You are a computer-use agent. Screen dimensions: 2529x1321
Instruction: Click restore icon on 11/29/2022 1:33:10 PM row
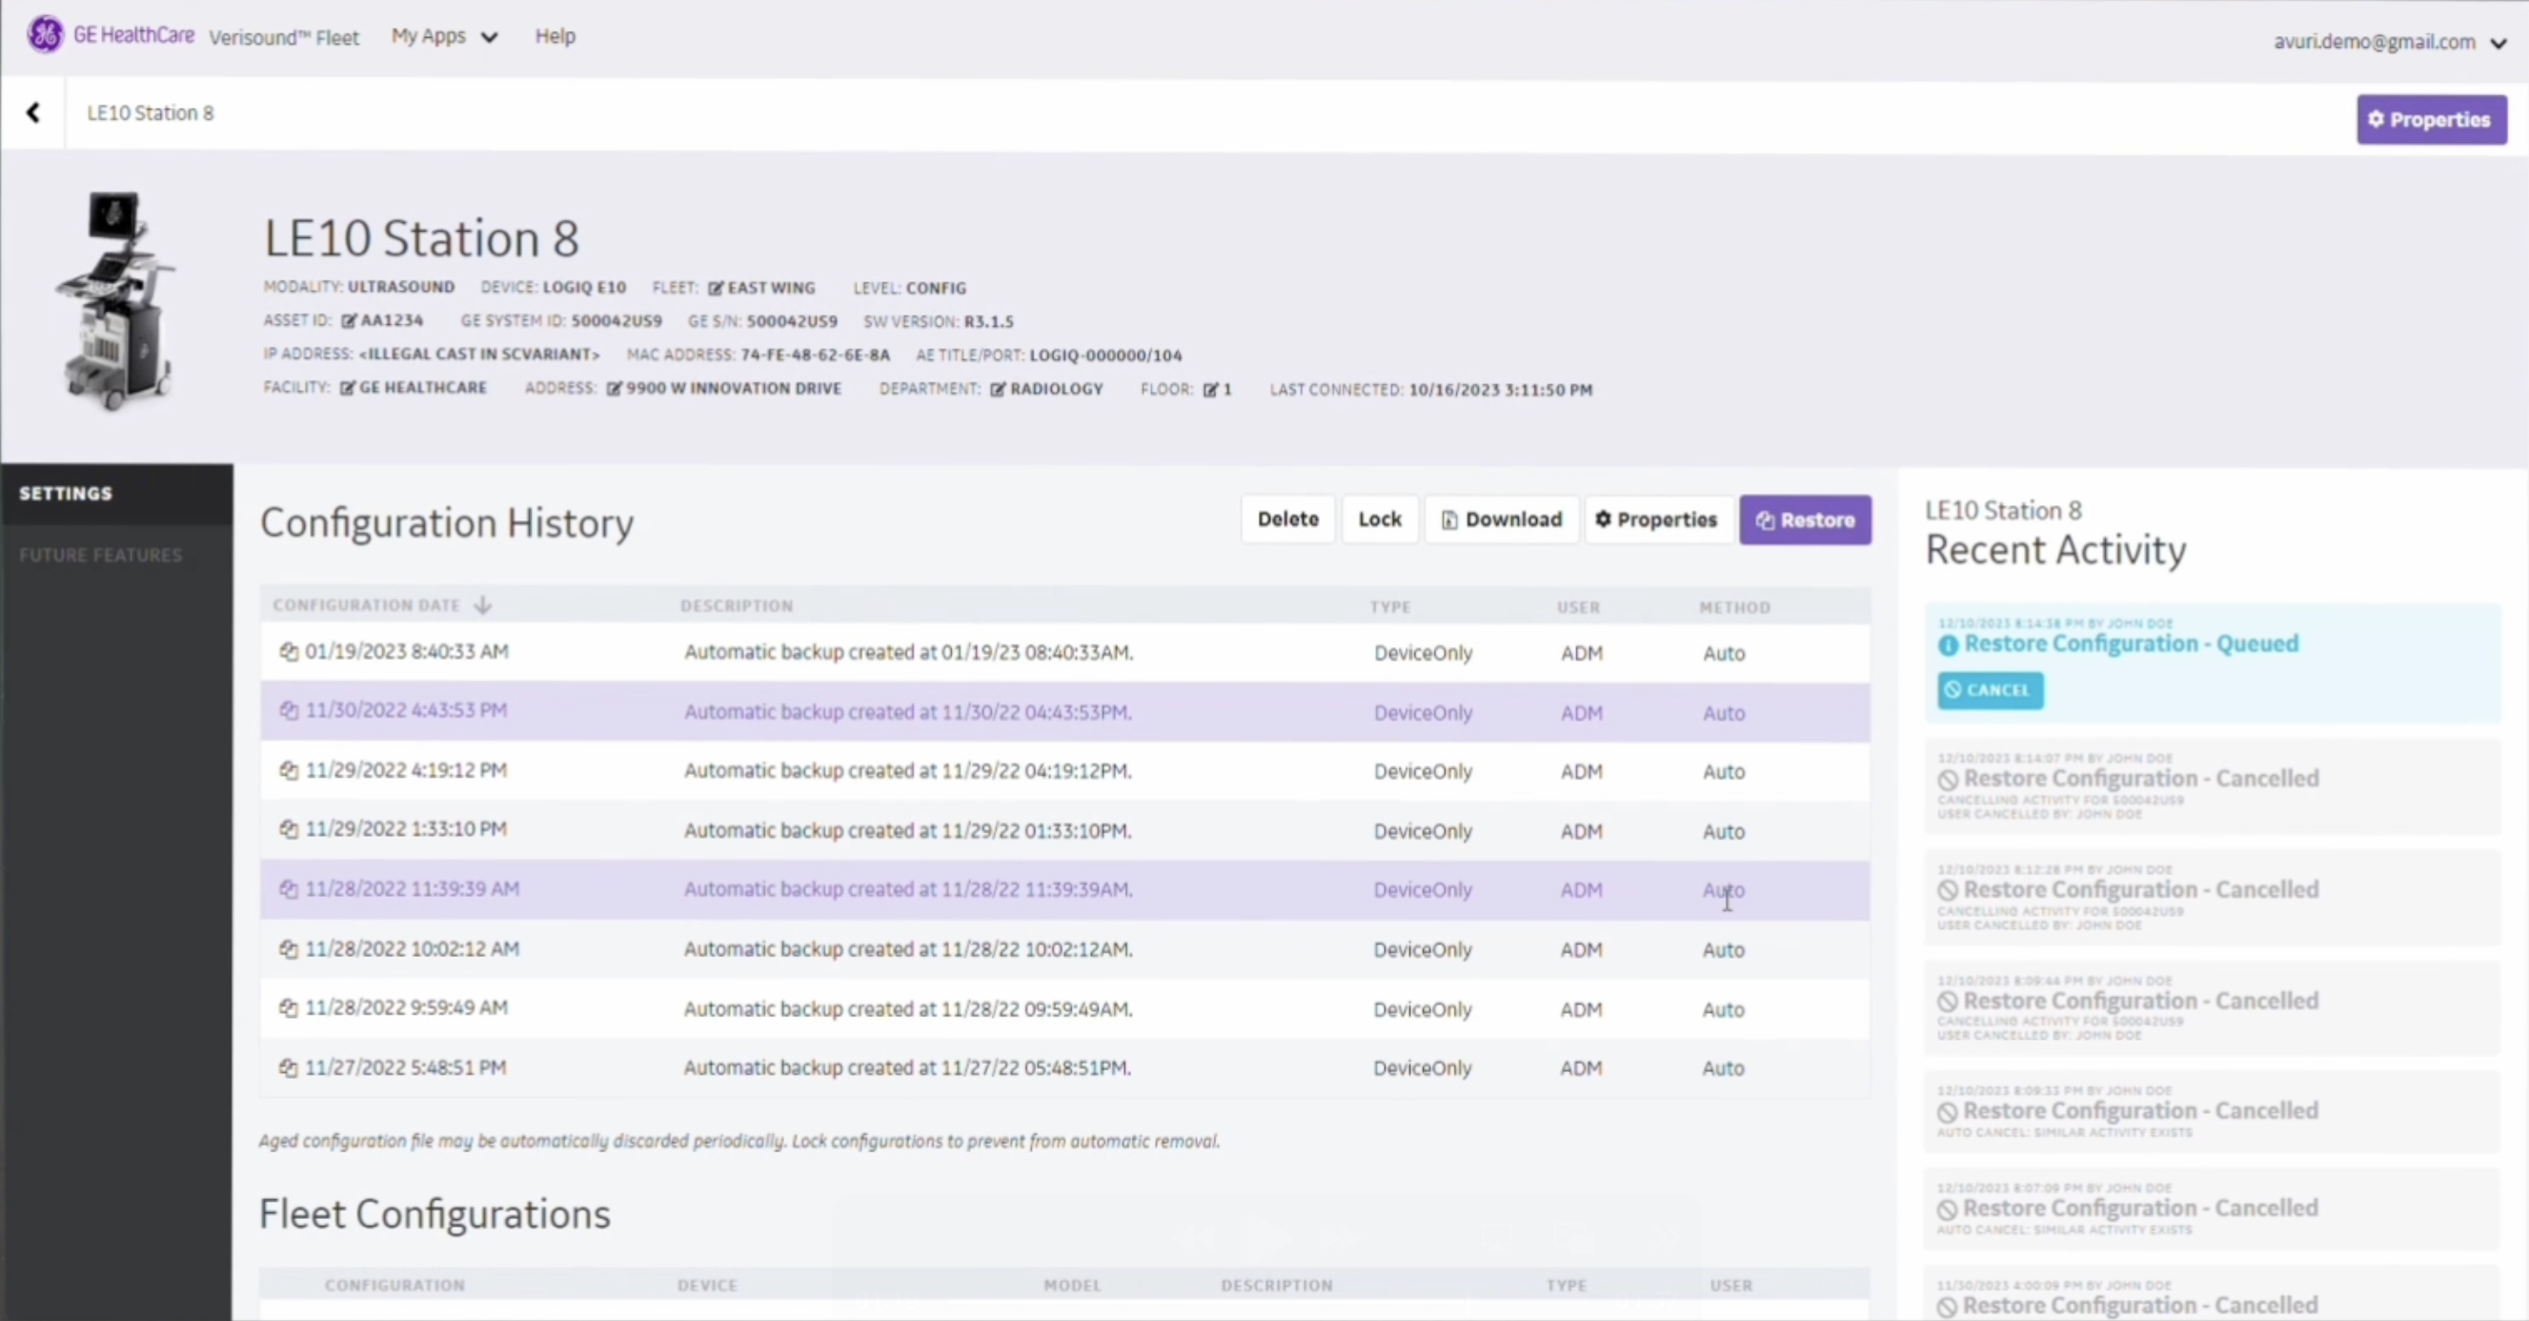(289, 829)
